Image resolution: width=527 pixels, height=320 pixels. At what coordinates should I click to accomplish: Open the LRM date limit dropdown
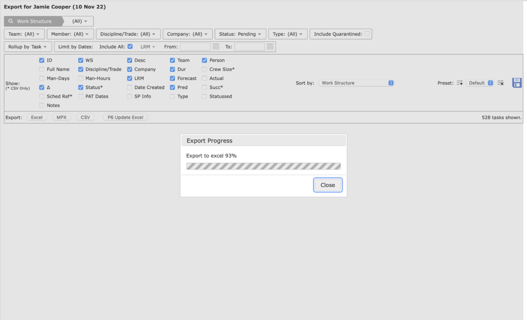(x=148, y=47)
